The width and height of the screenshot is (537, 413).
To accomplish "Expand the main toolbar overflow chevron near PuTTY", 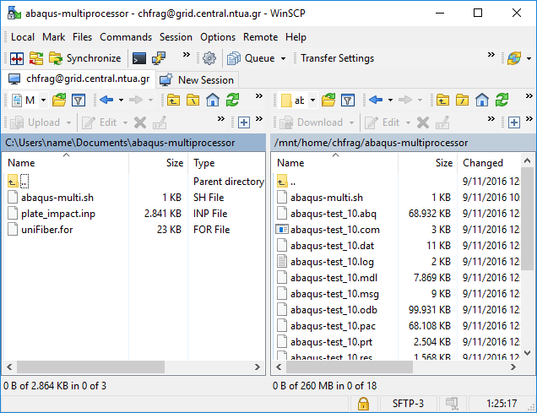I will pyautogui.click(x=187, y=55).
